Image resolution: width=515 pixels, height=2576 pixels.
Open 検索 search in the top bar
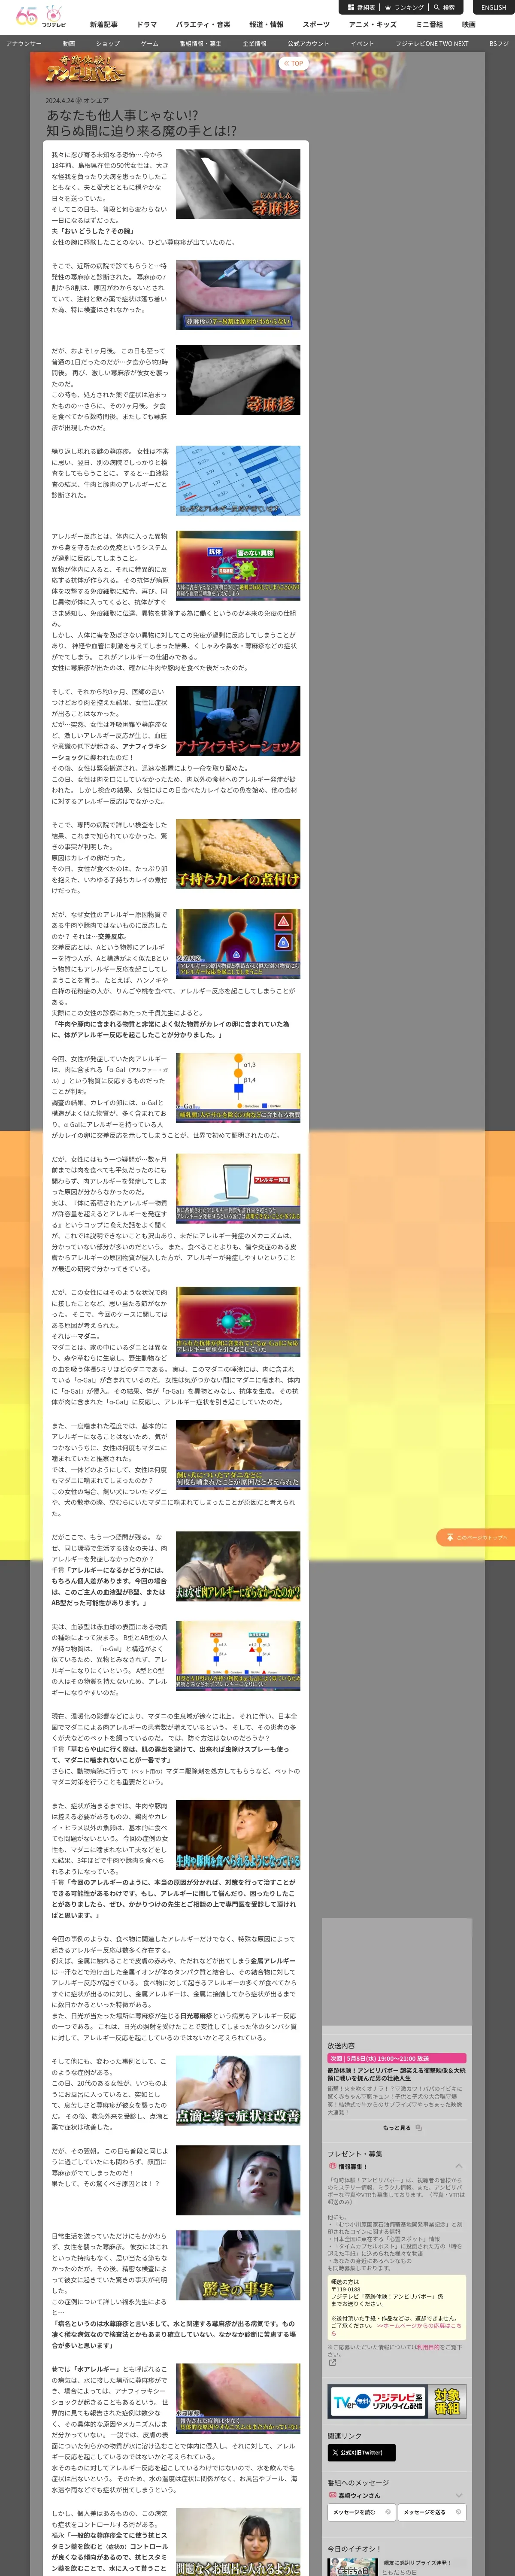click(444, 7)
